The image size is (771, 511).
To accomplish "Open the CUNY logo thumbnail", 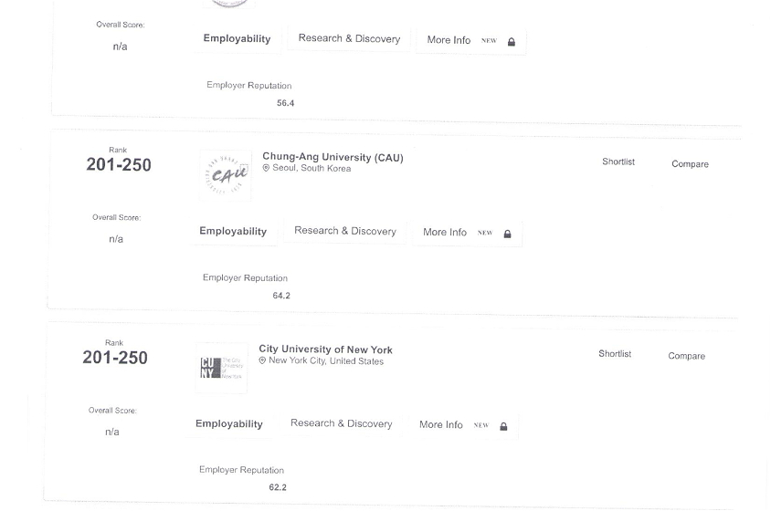I will tap(221, 368).
